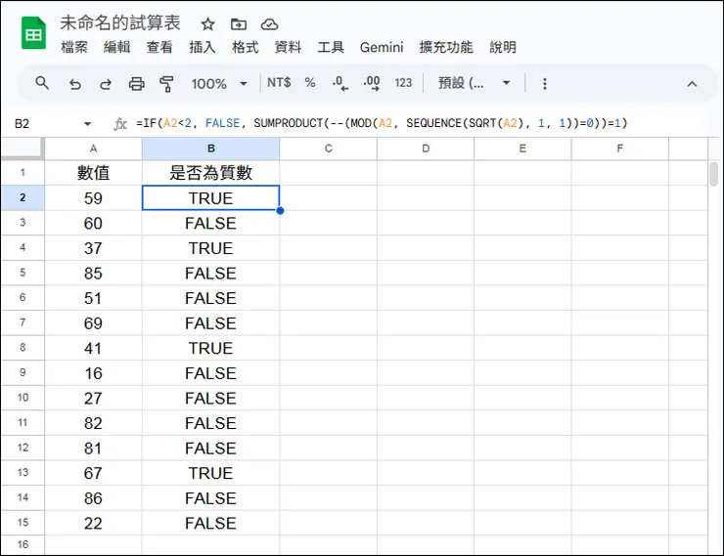Open the 查看 menu
This screenshot has width=724, height=556.
[x=159, y=47]
